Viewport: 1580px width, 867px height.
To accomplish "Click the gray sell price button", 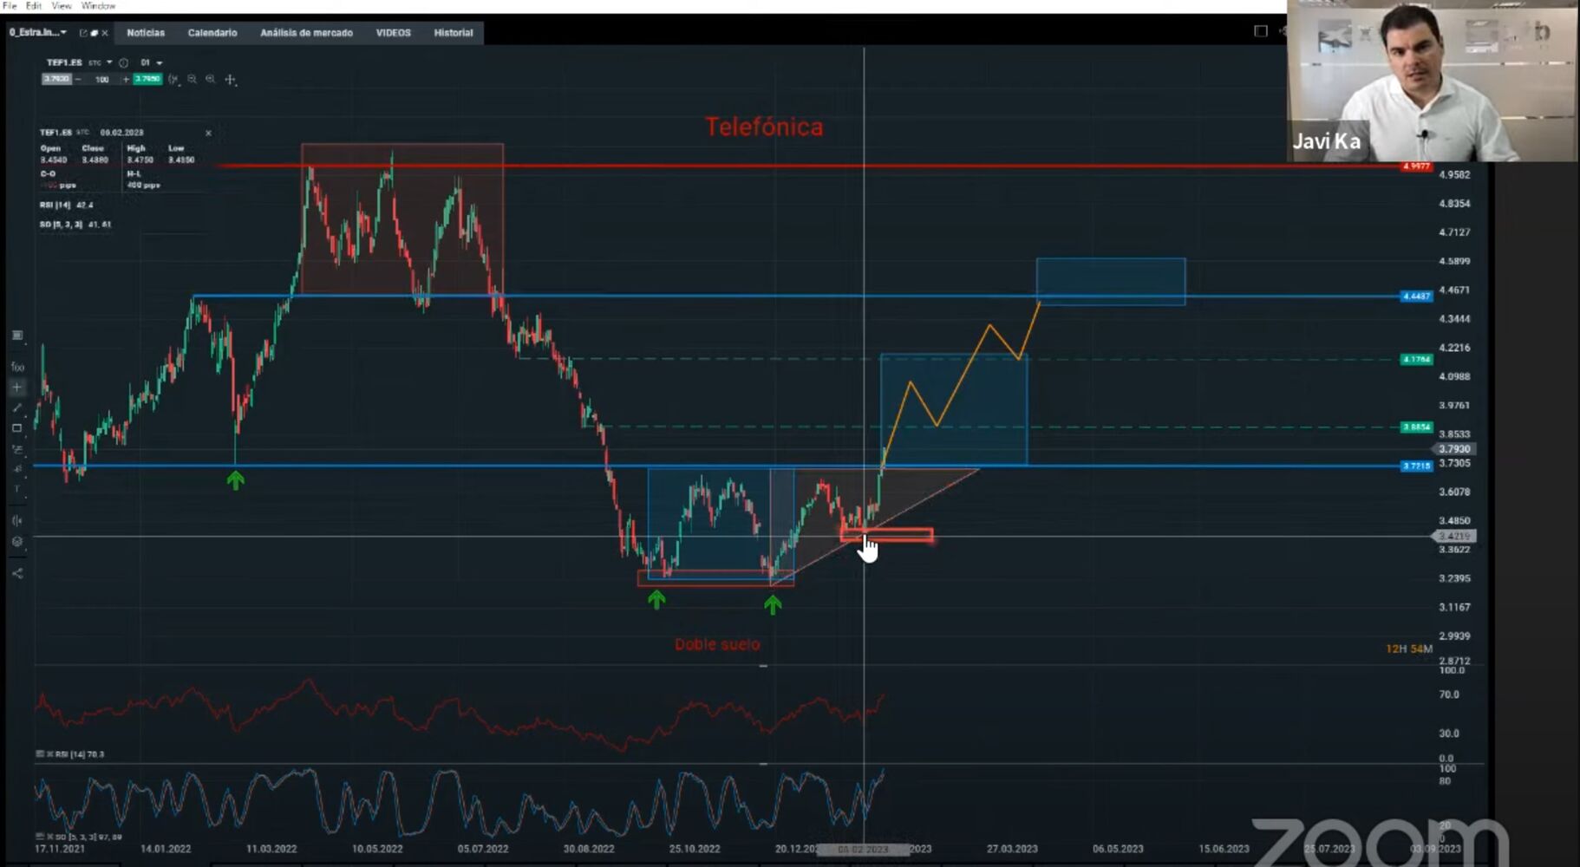I will (56, 79).
